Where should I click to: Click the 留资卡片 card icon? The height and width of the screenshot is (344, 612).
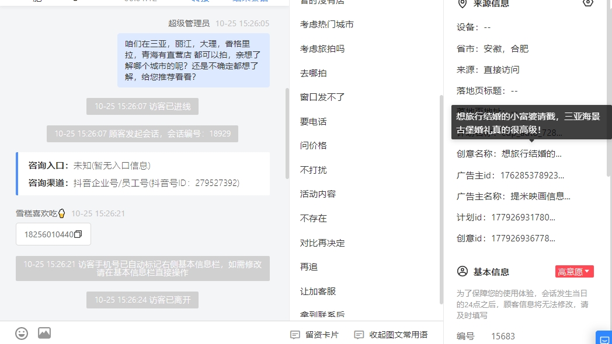point(295,335)
